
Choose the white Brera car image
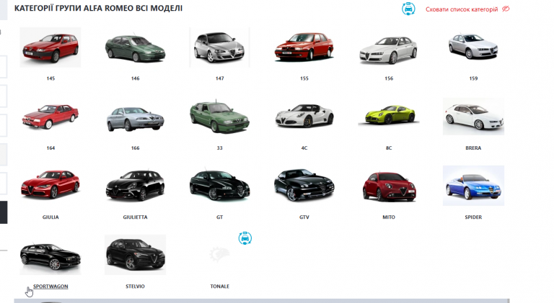pos(473,117)
